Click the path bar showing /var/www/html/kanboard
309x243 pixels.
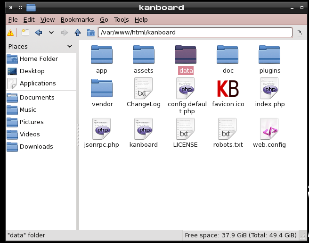click(x=195, y=33)
